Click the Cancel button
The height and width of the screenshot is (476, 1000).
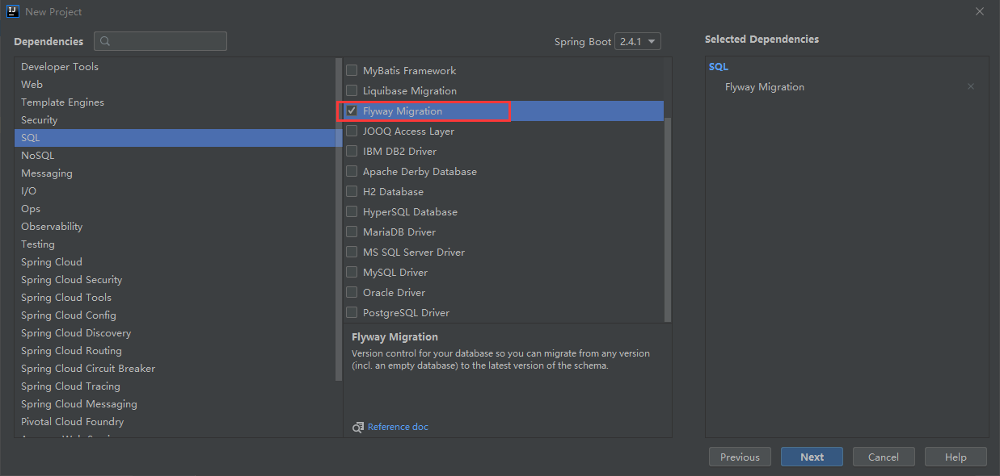click(x=884, y=457)
